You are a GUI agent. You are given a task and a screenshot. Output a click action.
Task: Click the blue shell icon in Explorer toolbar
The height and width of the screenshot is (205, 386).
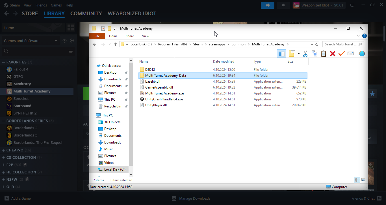click(x=362, y=54)
